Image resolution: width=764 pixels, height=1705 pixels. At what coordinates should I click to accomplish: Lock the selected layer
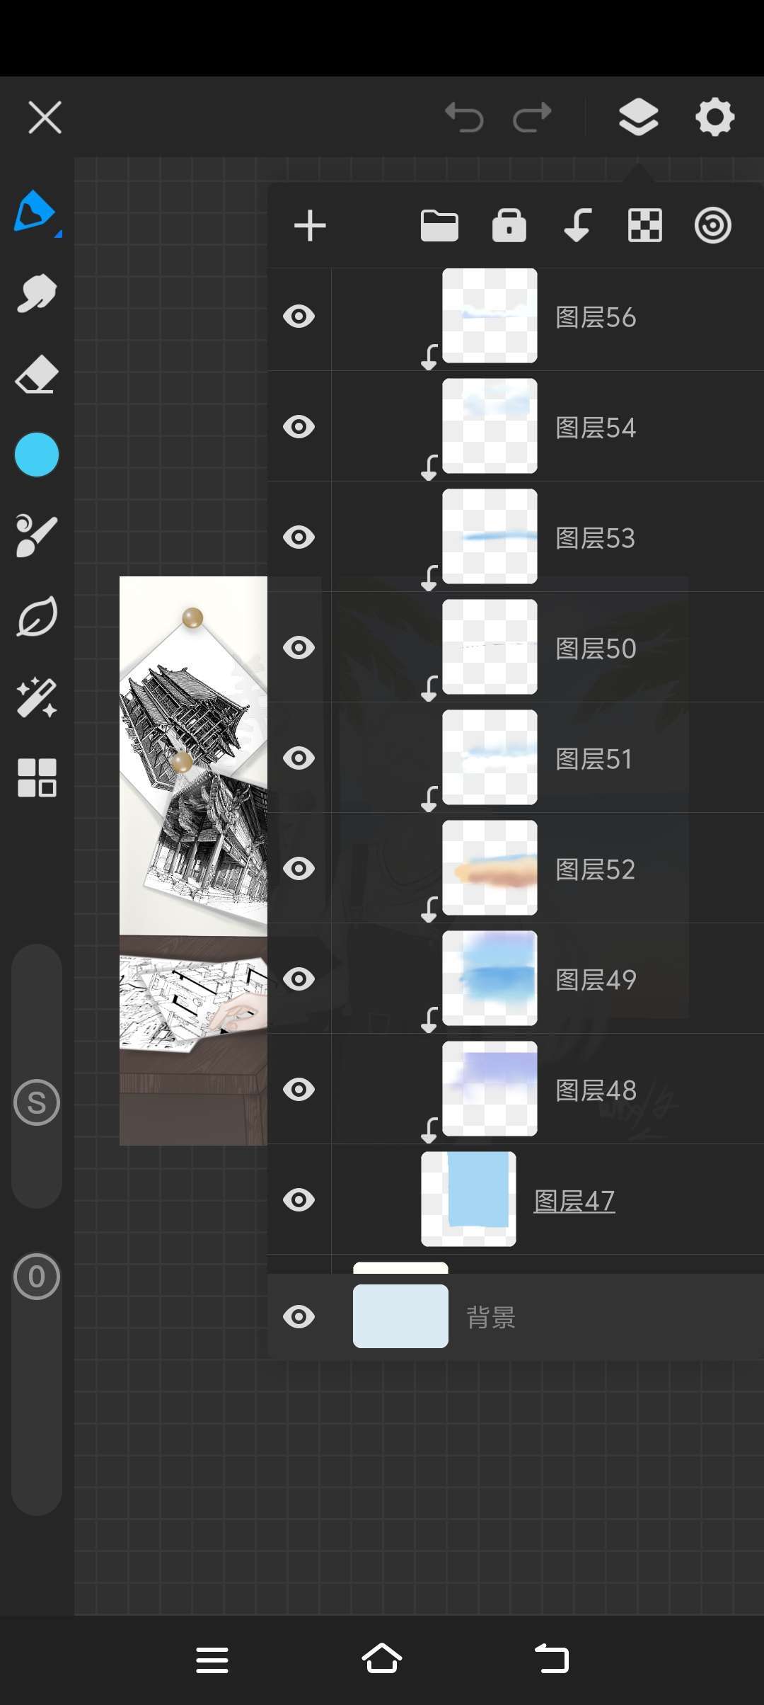[509, 226]
